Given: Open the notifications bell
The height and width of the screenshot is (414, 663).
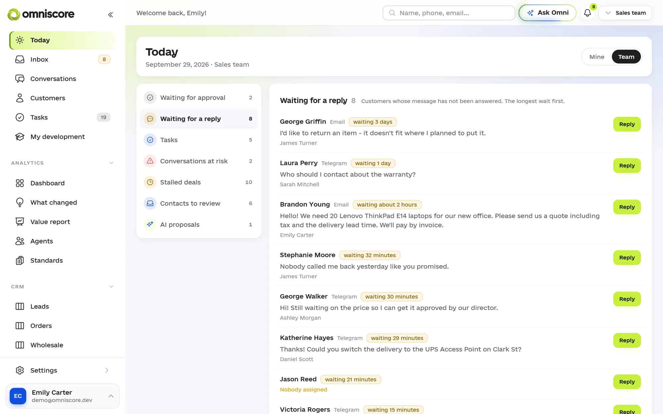Looking at the screenshot, I should [x=587, y=13].
